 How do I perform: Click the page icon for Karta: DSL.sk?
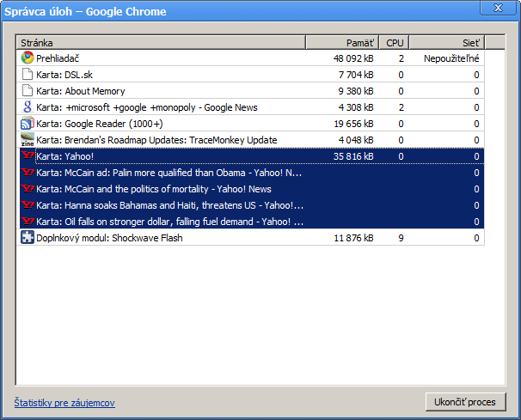click(x=28, y=75)
